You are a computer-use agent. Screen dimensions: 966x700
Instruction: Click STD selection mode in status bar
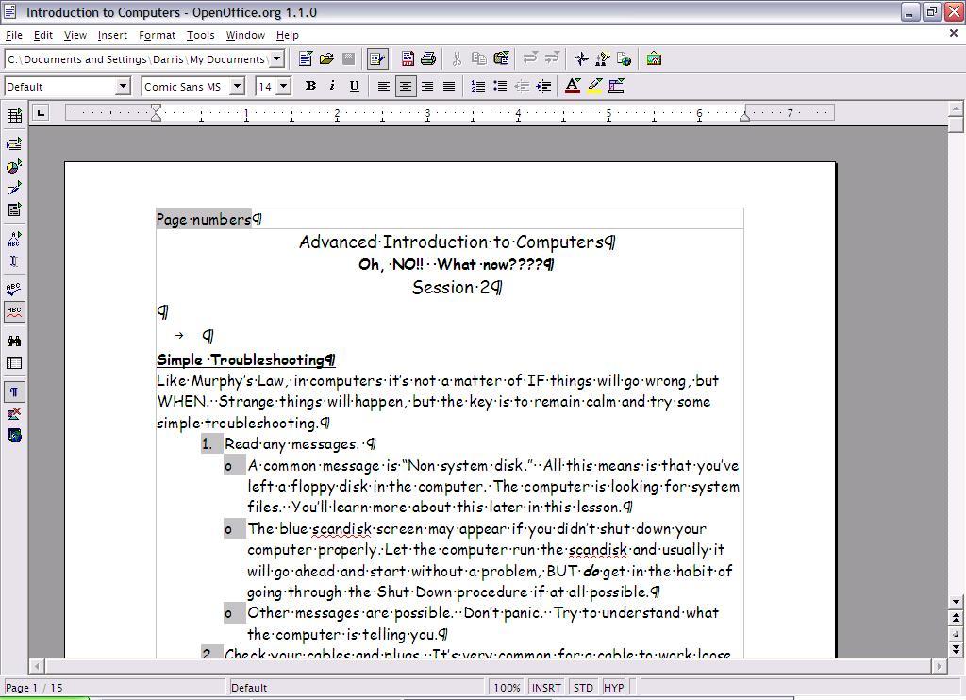tap(583, 688)
